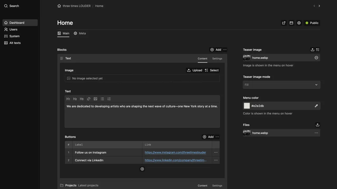This screenshot has height=189, width=337.
Task: Open the Buttons options ellipsis menu
Action: 217,137
